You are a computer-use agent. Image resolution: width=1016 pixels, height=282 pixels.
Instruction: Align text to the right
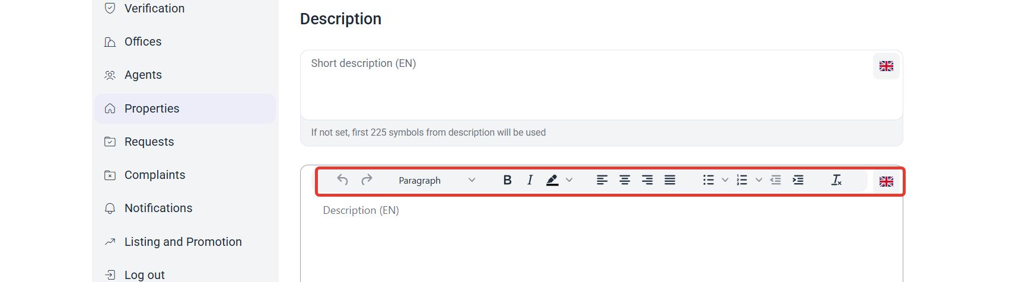coord(647,180)
